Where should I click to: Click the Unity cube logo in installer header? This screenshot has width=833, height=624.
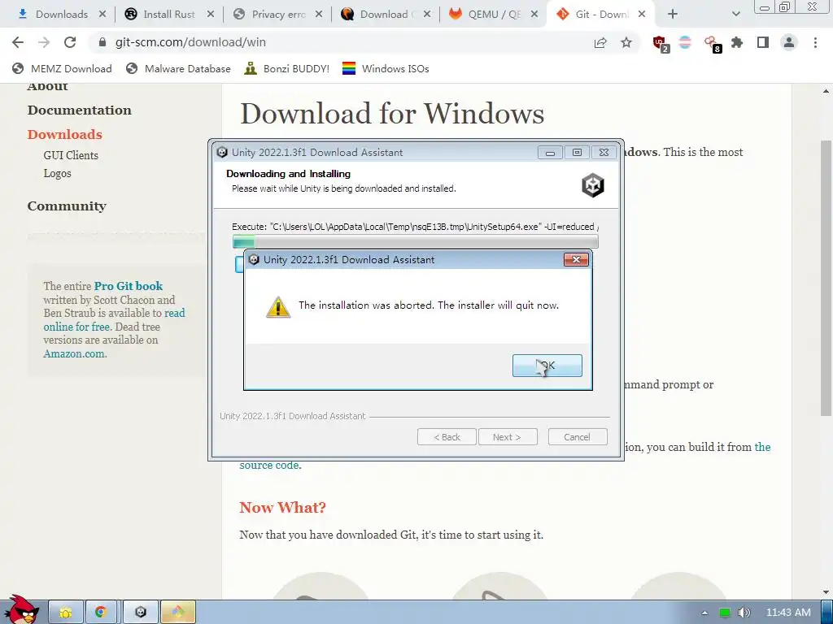coord(593,184)
